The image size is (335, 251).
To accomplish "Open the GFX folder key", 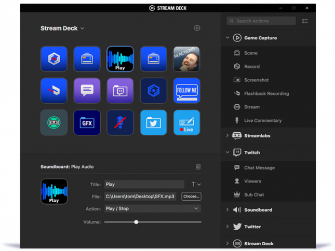I will point(87,122).
